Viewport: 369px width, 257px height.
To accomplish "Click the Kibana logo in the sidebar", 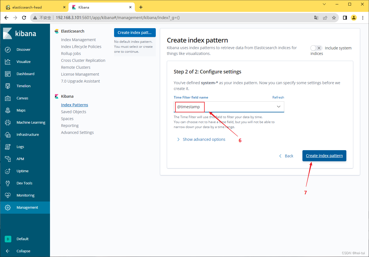I will 20,33.
